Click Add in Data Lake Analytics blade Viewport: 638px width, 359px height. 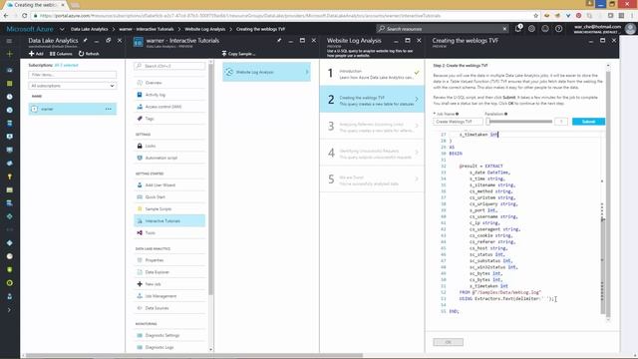[x=36, y=54]
